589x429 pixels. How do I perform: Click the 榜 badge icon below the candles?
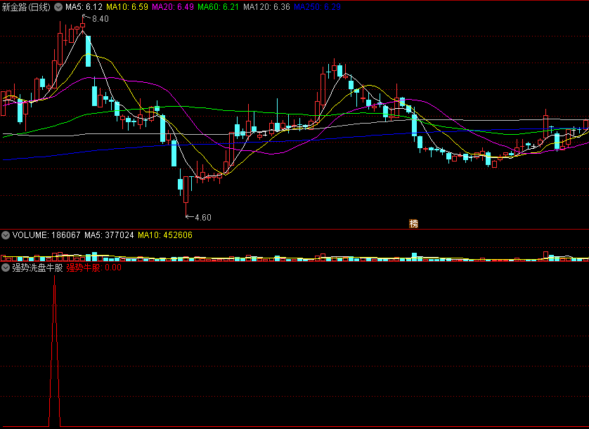tap(413, 224)
